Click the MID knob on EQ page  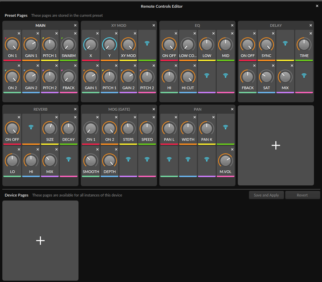[x=225, y=45]
